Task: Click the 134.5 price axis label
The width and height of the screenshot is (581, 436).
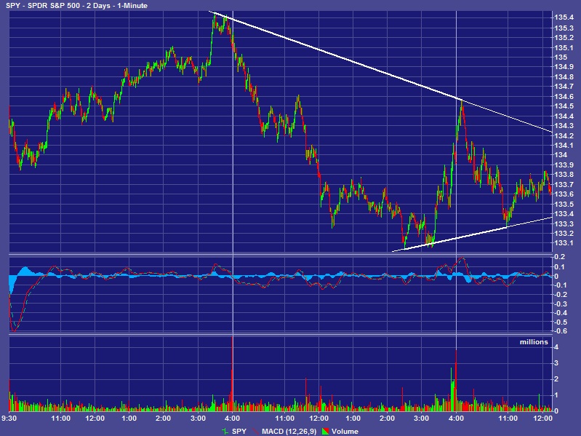Action: [564, 106]
